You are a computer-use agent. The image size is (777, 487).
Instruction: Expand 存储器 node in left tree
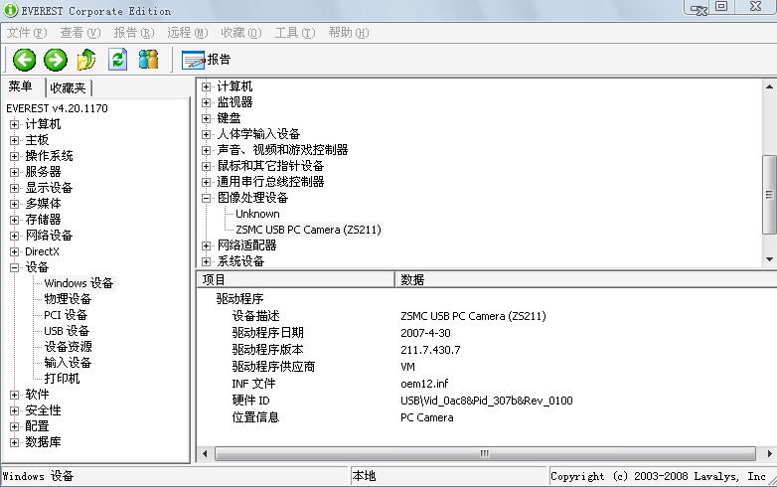14,220
